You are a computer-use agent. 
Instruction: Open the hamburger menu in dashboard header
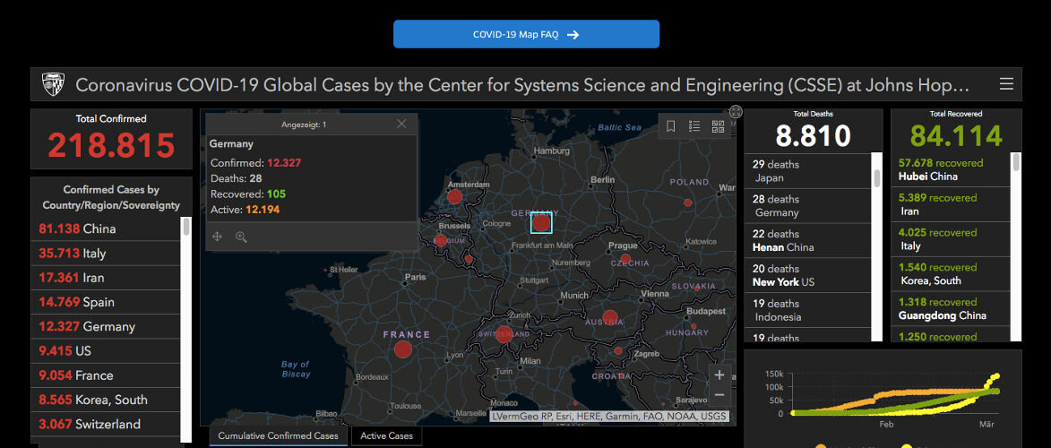point(1006,84)
